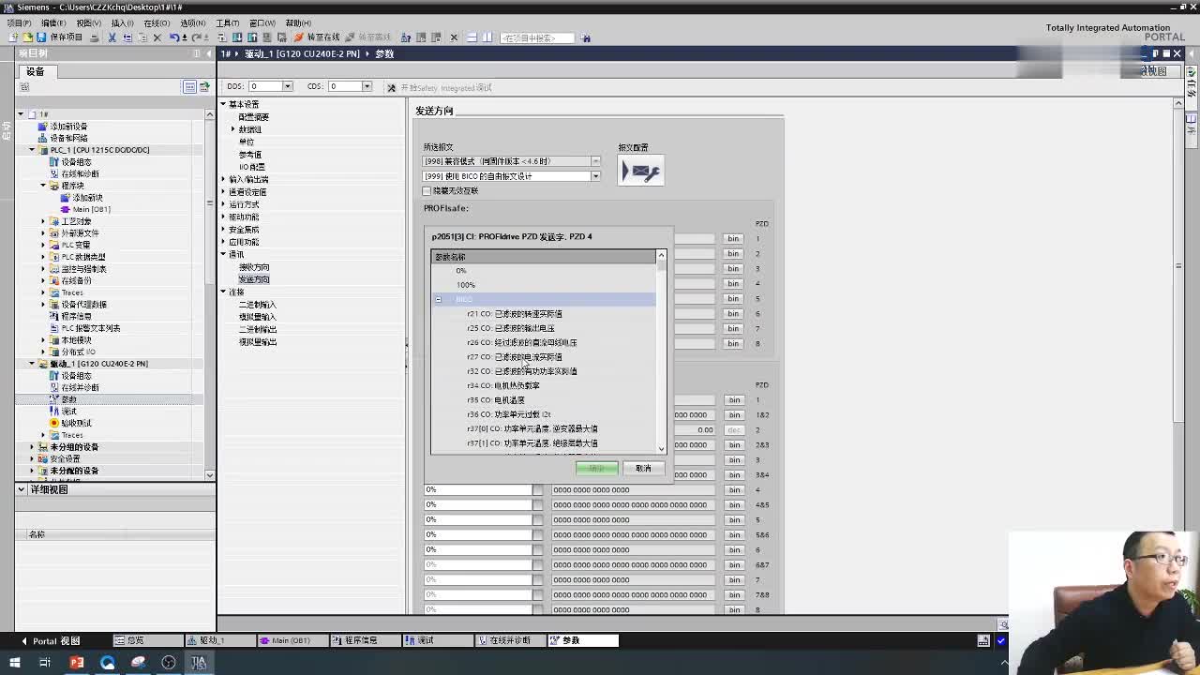Select 二进制输入 under 连接
The height and width of the screenshot is (675, 1200).
257,305
